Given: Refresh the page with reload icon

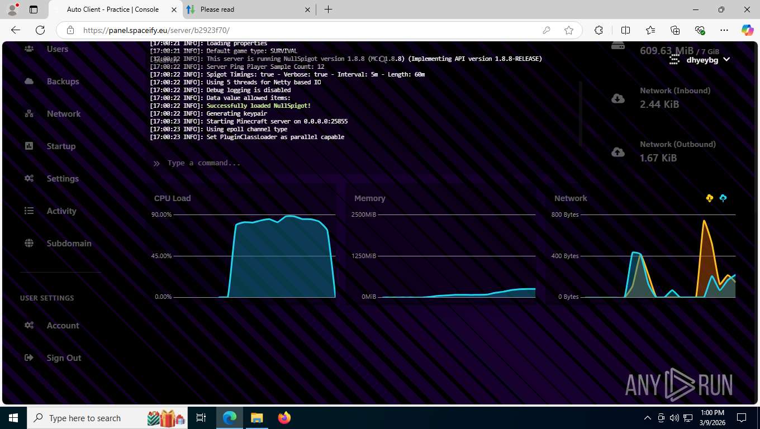Looking at the screenshot, I should 40,31.
